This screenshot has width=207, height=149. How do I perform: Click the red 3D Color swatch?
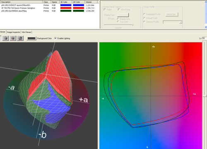tap(66, 8)
